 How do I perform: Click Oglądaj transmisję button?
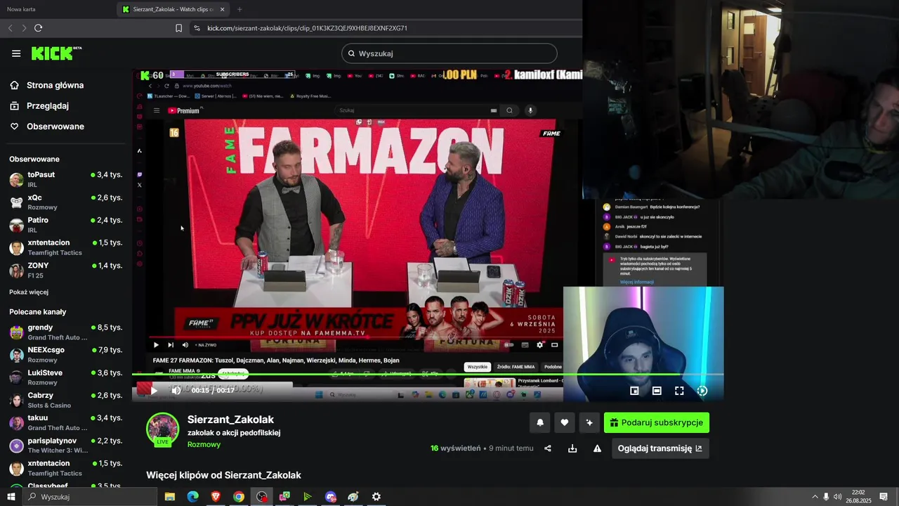pos(660,448)
